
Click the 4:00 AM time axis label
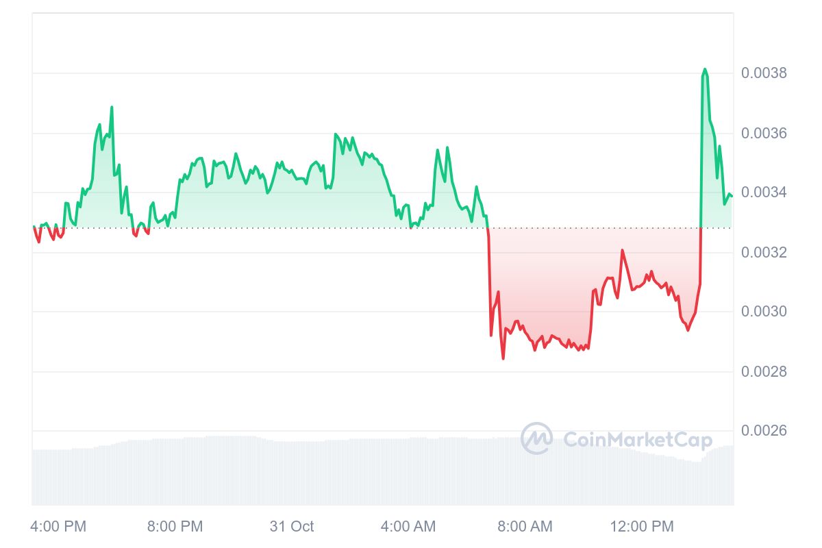(408, 526)
